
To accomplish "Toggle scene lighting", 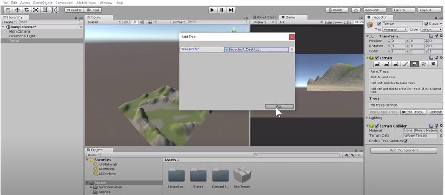I will (x=135, y=22).
